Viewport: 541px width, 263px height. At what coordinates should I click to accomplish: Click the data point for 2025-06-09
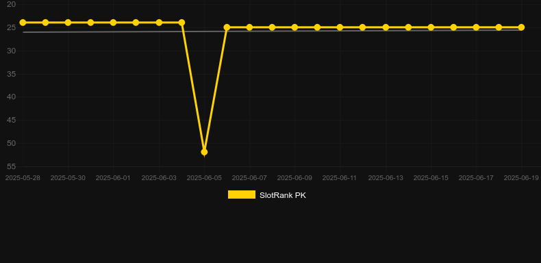294,27
